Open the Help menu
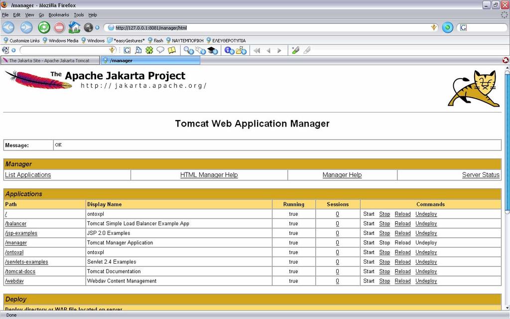This screenshot has width=510, height=319. tap(93, 14)
